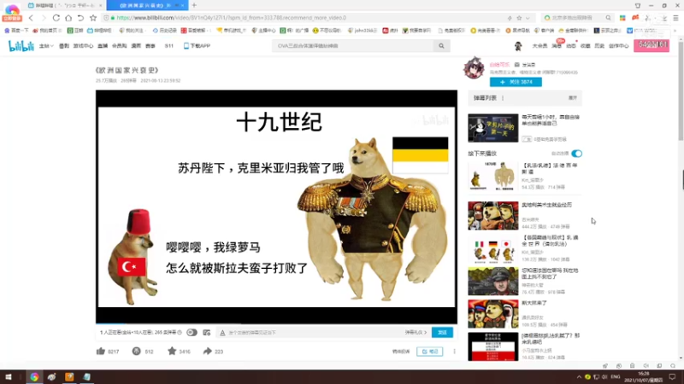This screenshot has height=384, width=684.
Task: Open the more options dots under the video
Action: 454,352
